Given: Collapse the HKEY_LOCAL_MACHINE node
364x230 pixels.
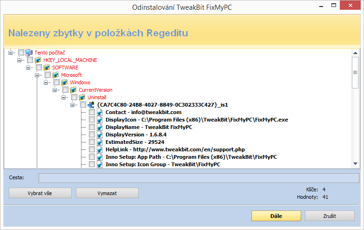Looking at the screenshot, I should click(x=19, y=60).
